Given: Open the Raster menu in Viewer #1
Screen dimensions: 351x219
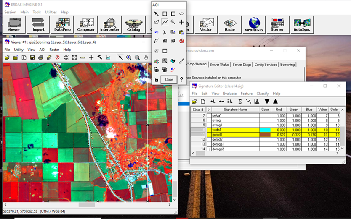Looking at the screenshot, I should [x=54, y=50].
